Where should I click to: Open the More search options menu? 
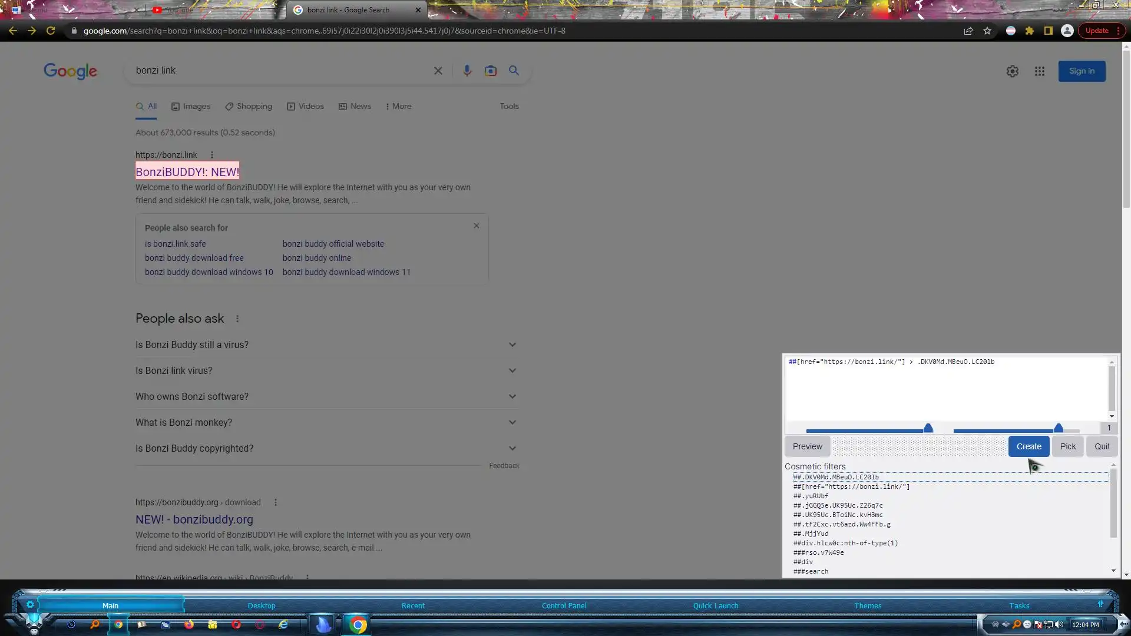[x=398, y=107]
